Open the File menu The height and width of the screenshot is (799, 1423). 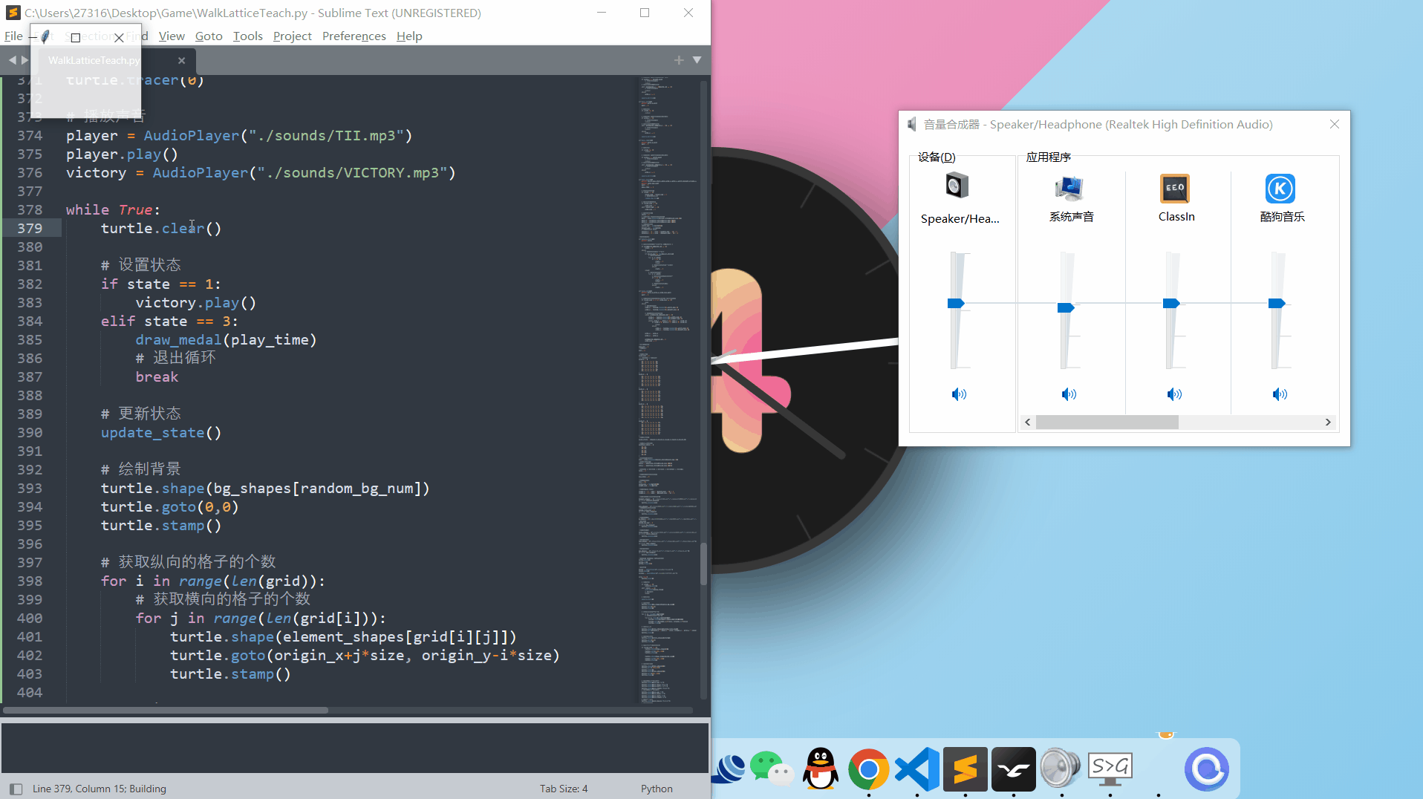click(13, 36)
